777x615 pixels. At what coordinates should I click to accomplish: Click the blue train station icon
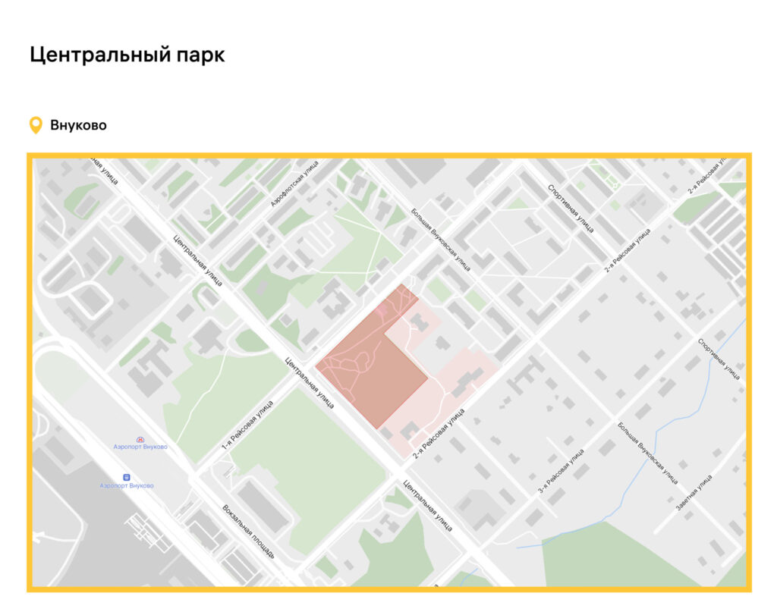tap(127, 477)
